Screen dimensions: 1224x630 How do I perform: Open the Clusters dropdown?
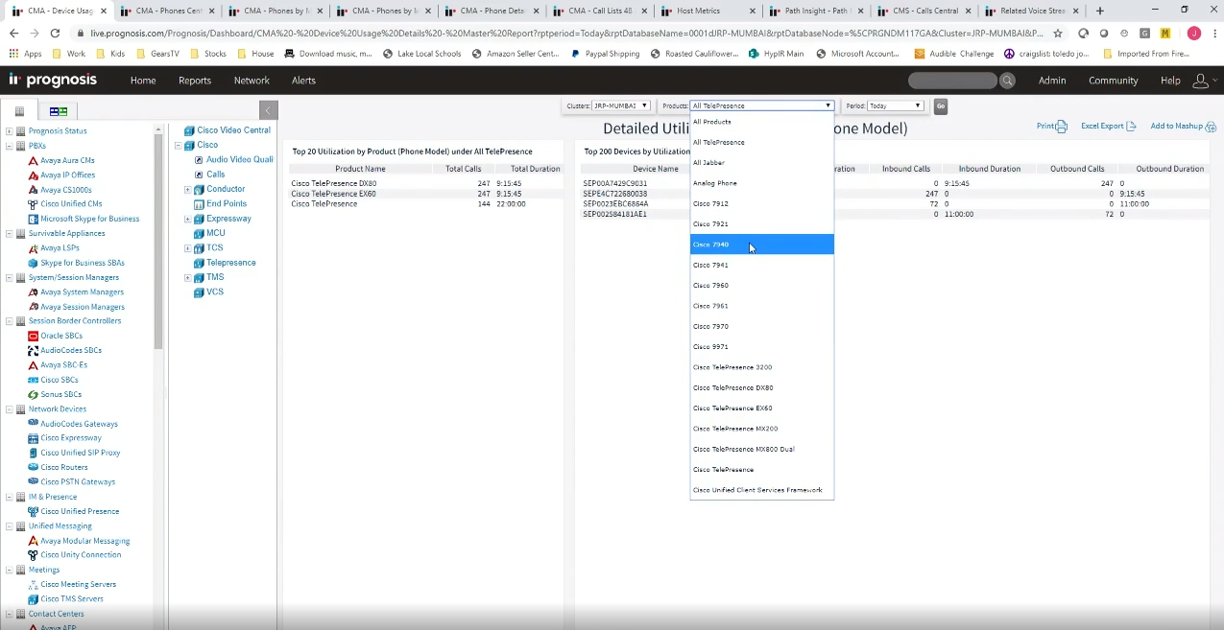(x=621, y=105)
